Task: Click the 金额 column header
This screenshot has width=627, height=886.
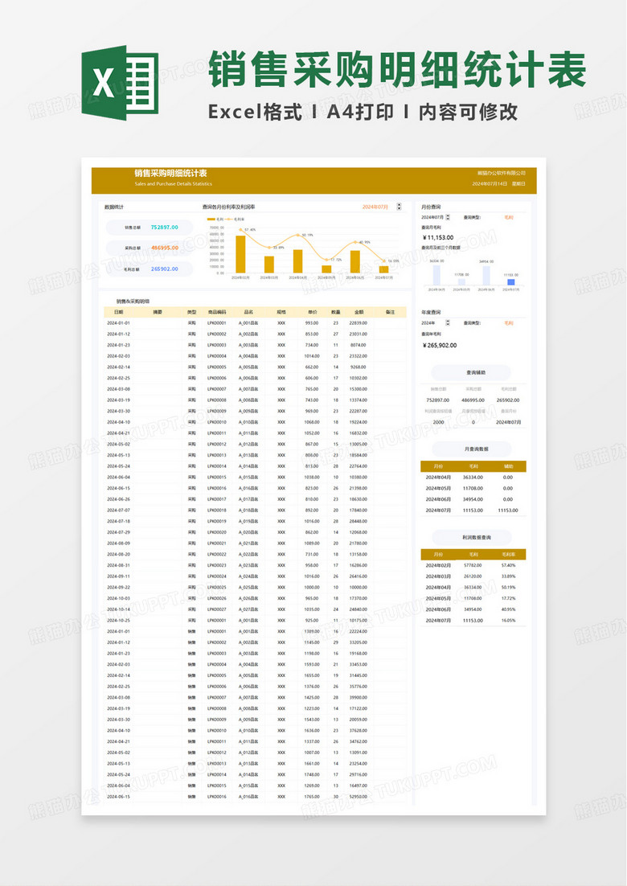Action: coord(359,311)
